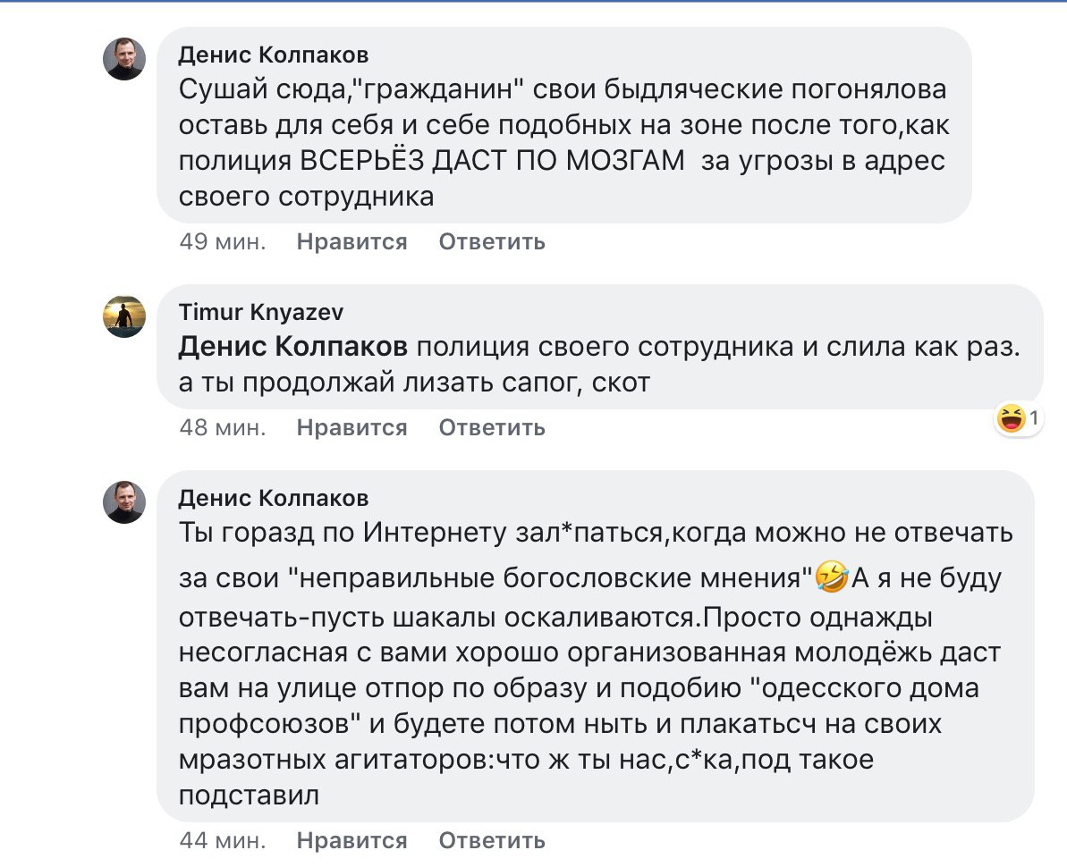Choose Ответить under Timur Knyazev's comment
Screen dimensions: 1067x867
492,428
